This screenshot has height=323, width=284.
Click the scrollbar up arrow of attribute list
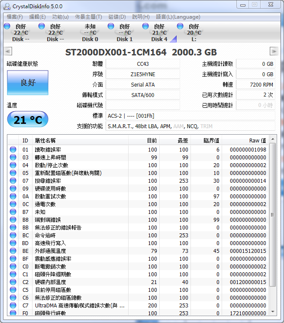coord(273,139)
